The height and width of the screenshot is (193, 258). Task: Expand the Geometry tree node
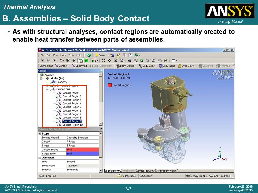click(47, 82)
